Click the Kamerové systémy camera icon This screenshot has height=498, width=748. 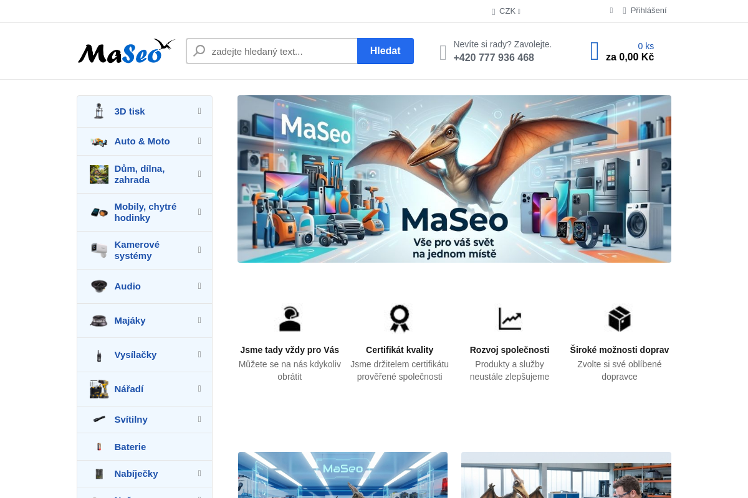pyautogui.click(x=99, y=250)
